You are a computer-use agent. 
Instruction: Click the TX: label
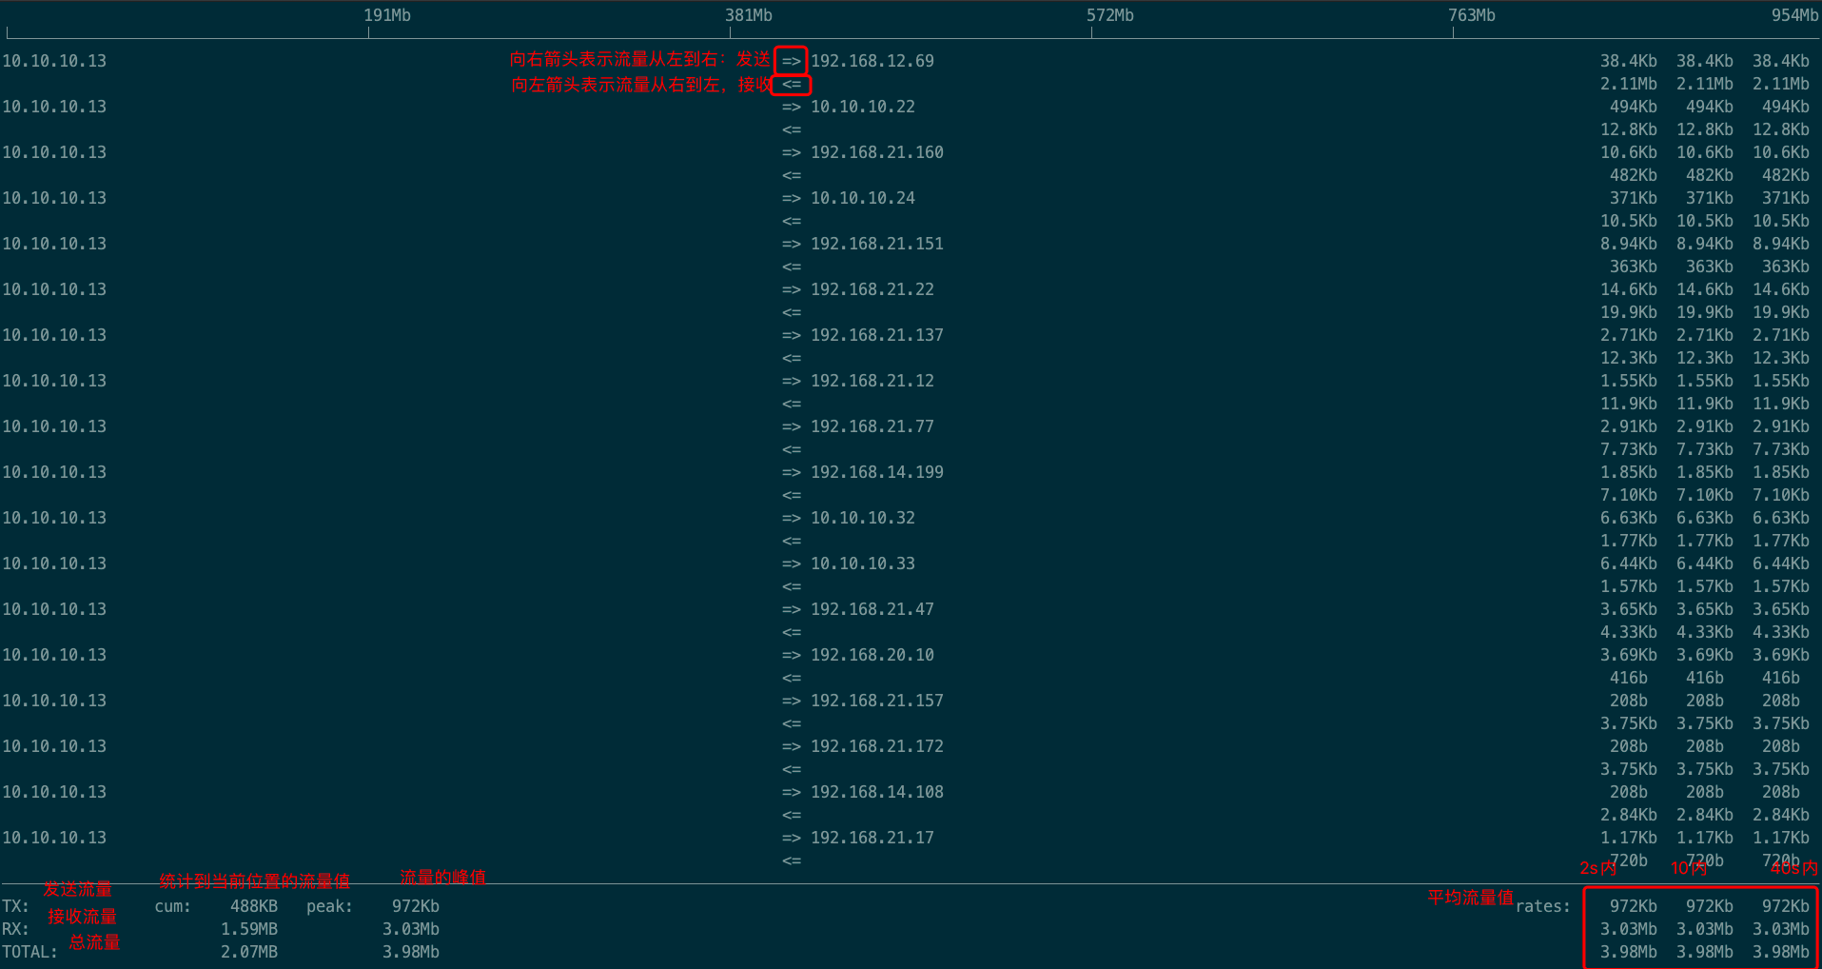pyautogui.click(x=15, y=906)
